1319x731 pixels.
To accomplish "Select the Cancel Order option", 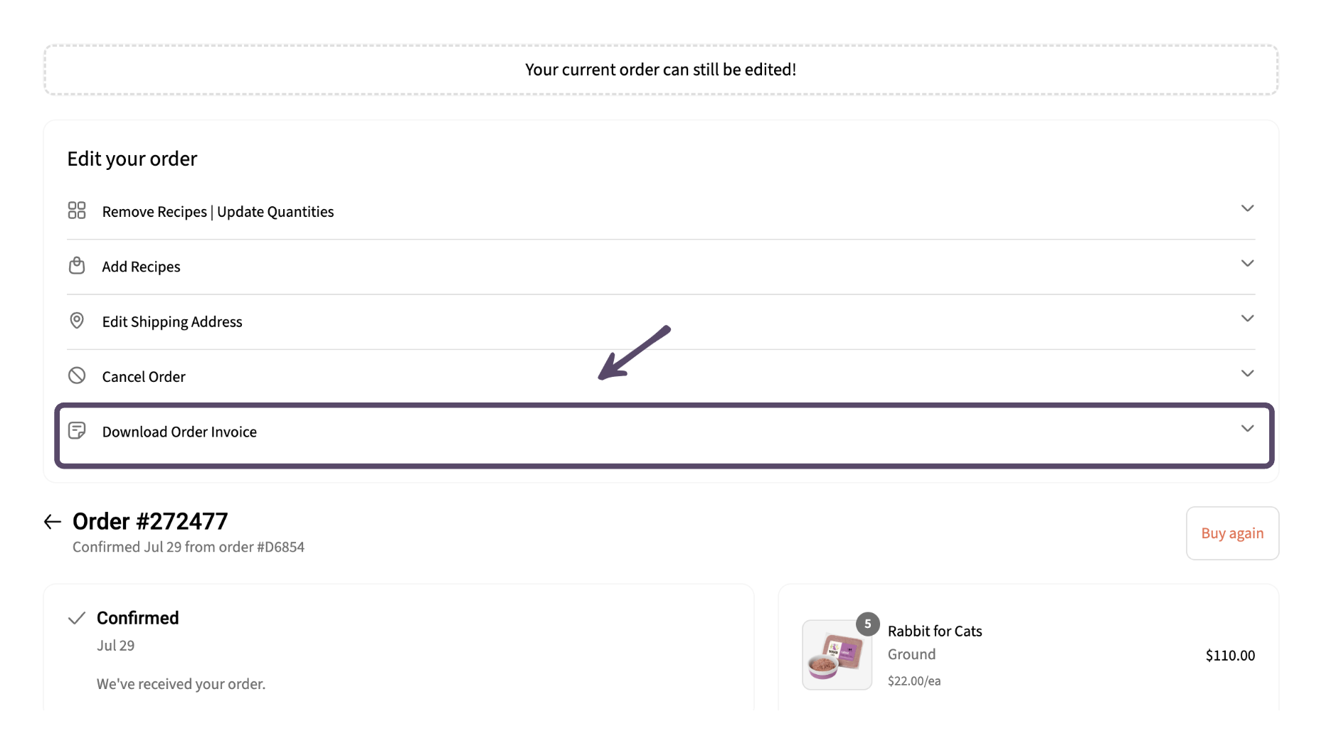I will [661, 376].
